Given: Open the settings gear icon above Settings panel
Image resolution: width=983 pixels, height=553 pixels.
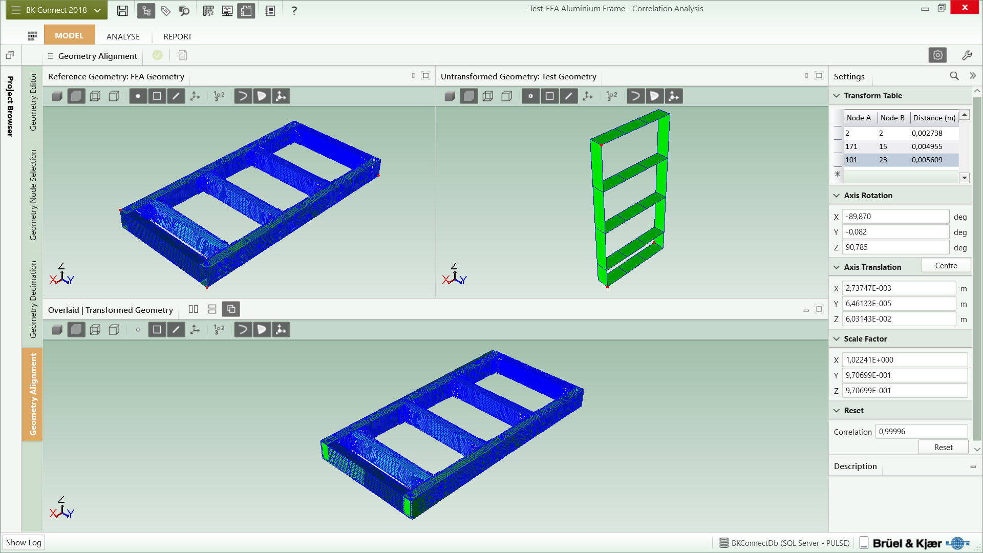Looking at the screenshot, I should click(937, 55).
